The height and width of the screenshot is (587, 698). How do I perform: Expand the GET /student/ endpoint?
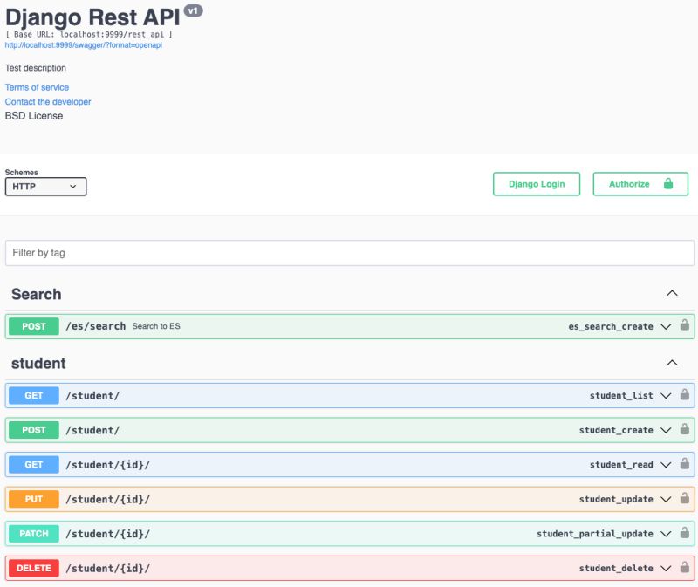pyautogui.click(x=349, y=395)
